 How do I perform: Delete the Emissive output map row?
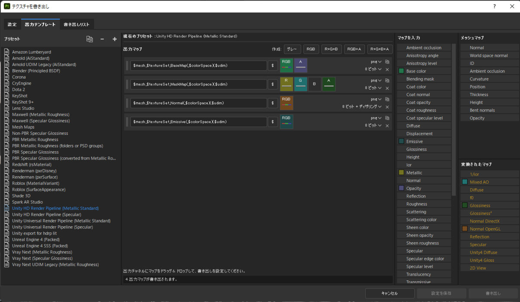(387, 125)
